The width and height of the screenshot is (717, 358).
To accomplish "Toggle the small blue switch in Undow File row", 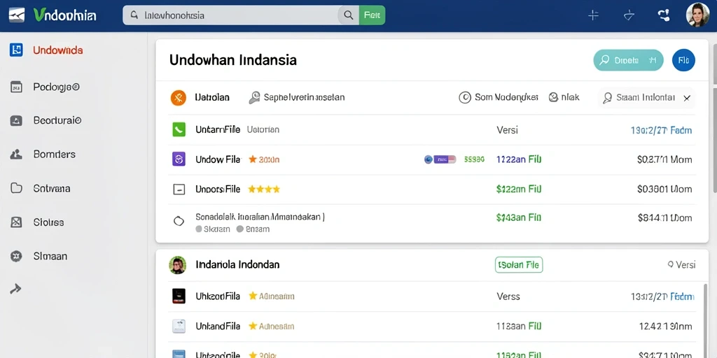I will point(440,159).
